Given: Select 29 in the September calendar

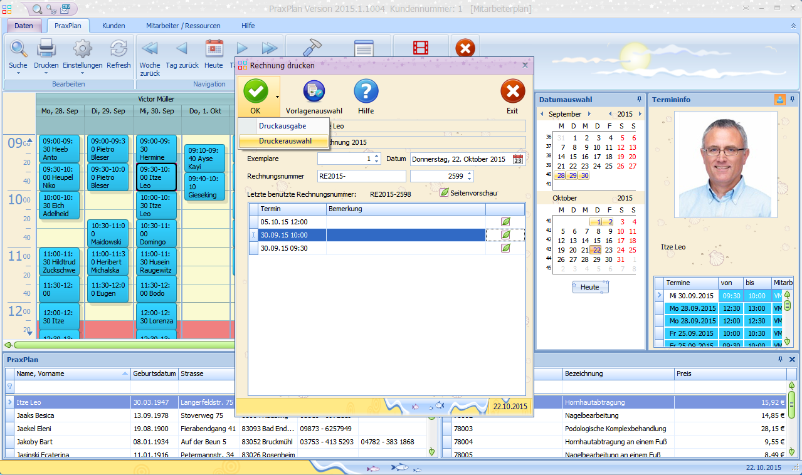Looking at the screenshot, I should 572,175.
